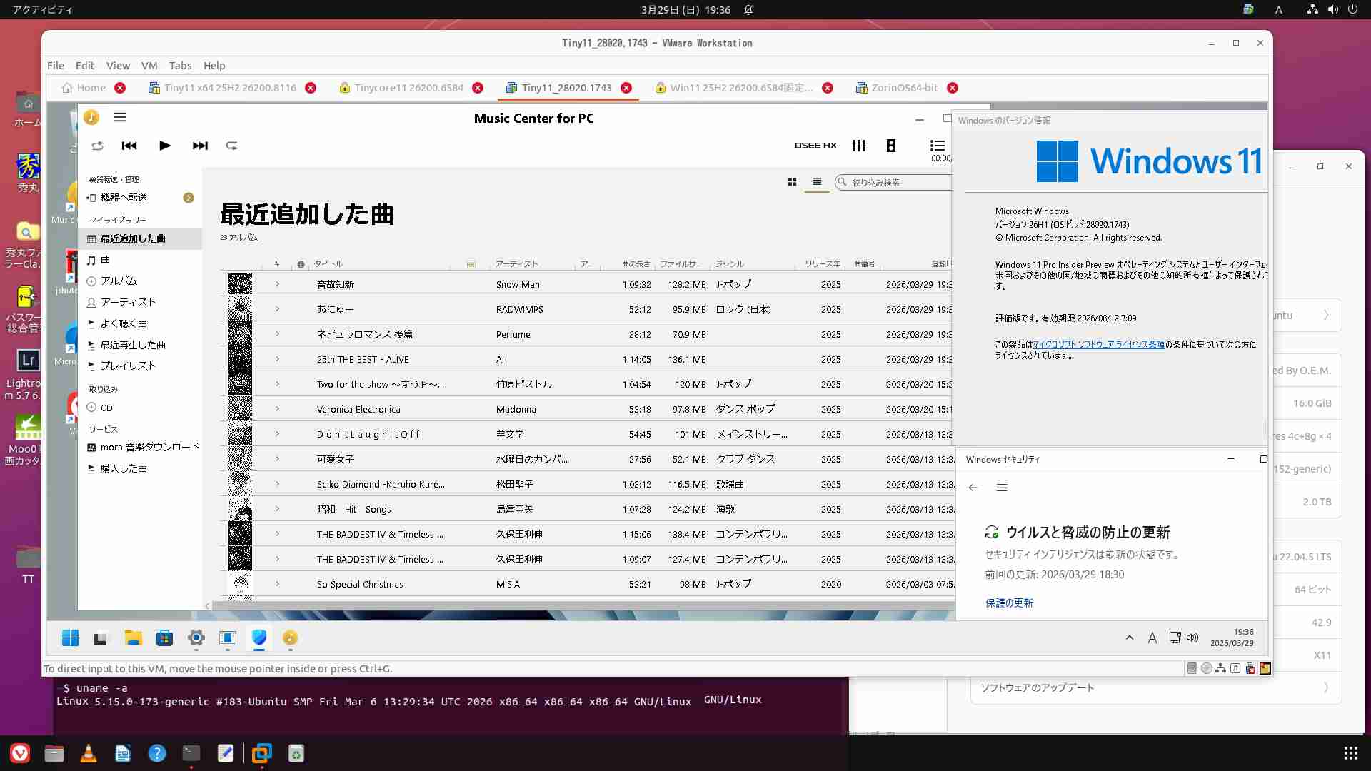The height and width of the screenshot is (771, 1371).
Task: Expand the Veronica Electronica album row
Action: [x=278, y=409]
